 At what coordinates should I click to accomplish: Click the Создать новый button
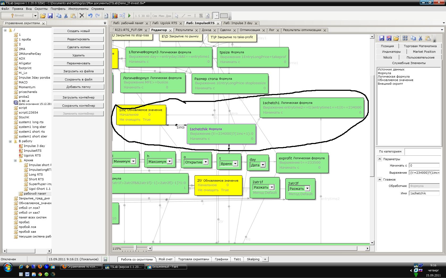[x=78, y=31]
